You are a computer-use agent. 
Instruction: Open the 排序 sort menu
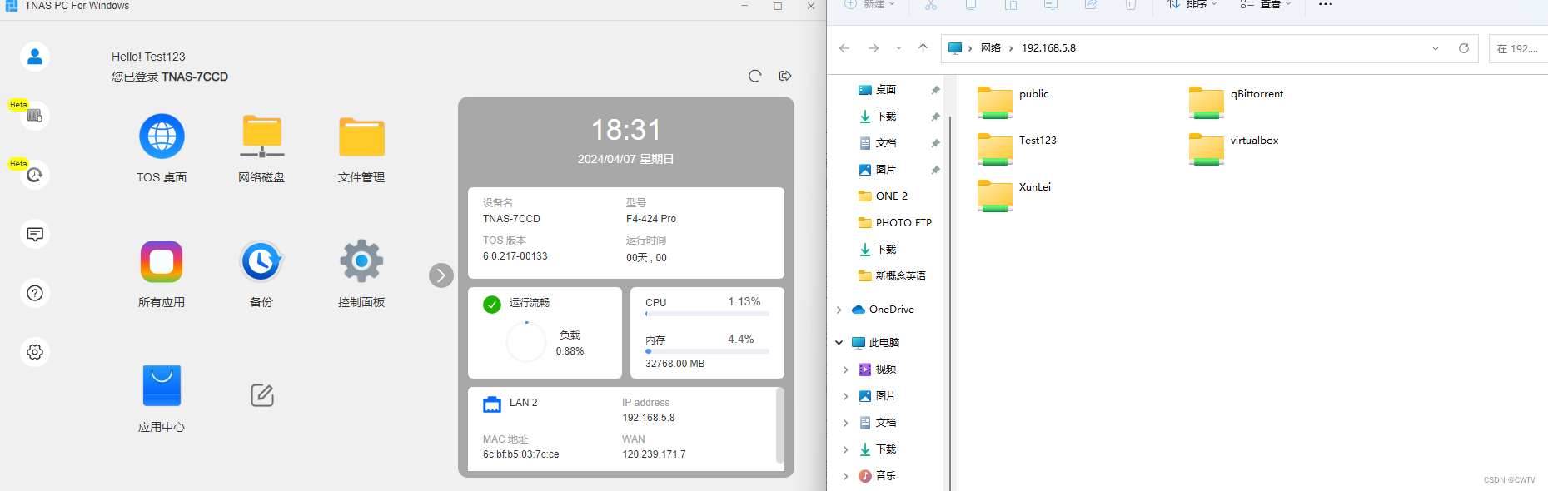point(1192,4)
